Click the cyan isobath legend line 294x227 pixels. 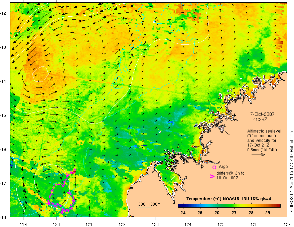[x=145, y=208]
